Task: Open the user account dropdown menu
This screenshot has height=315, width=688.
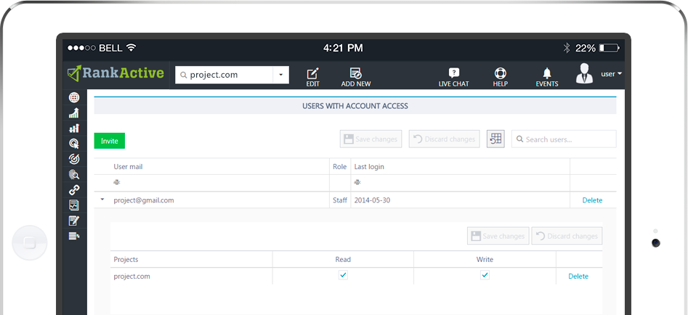Action: pyautogui.click(x=612, y=74)
